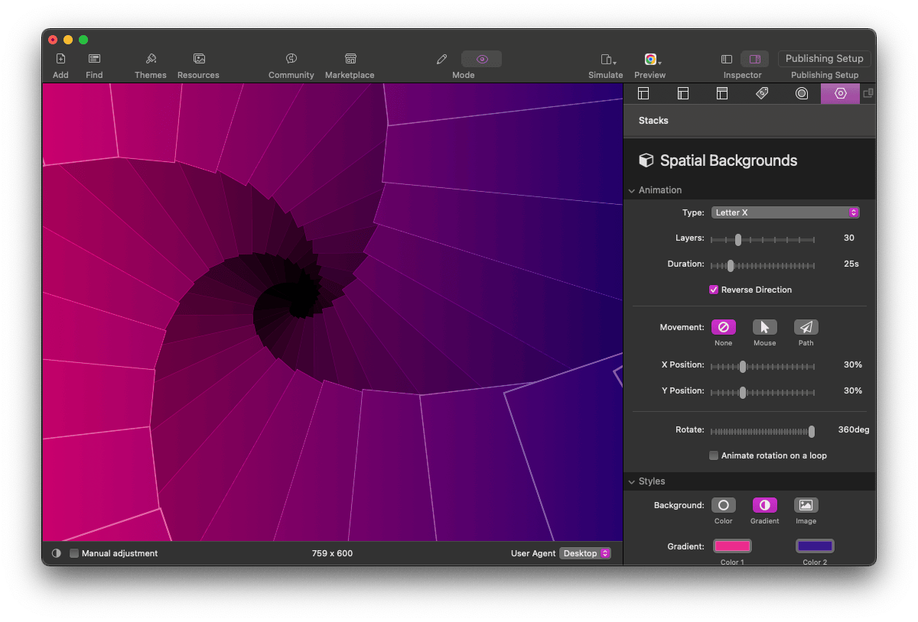The width and height of the screenshot is (918, 622).
Task: Switch to Edit mode pencil icon
Action: 441,59
